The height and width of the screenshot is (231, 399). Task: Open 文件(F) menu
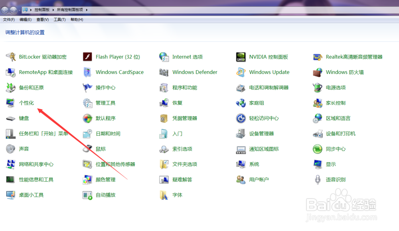(x=9, y=20)
